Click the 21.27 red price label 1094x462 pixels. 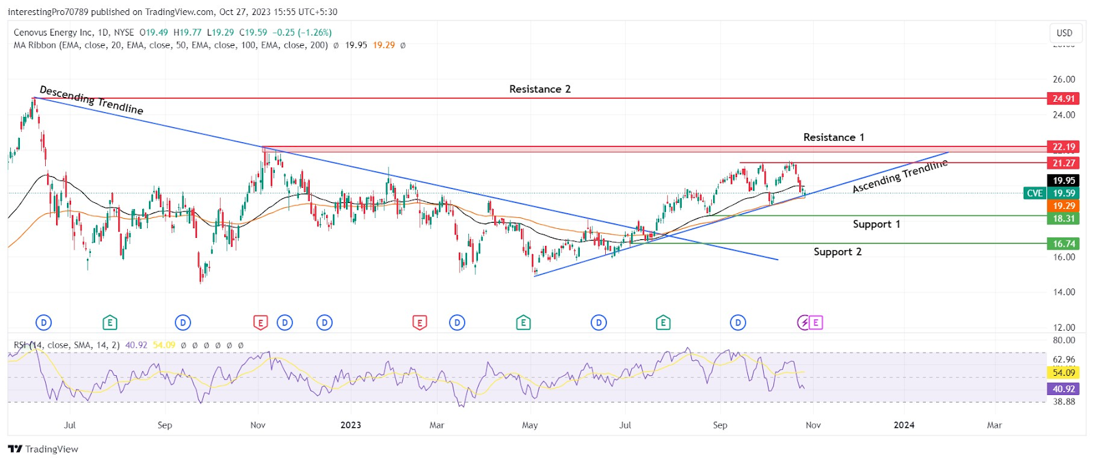1063,163
